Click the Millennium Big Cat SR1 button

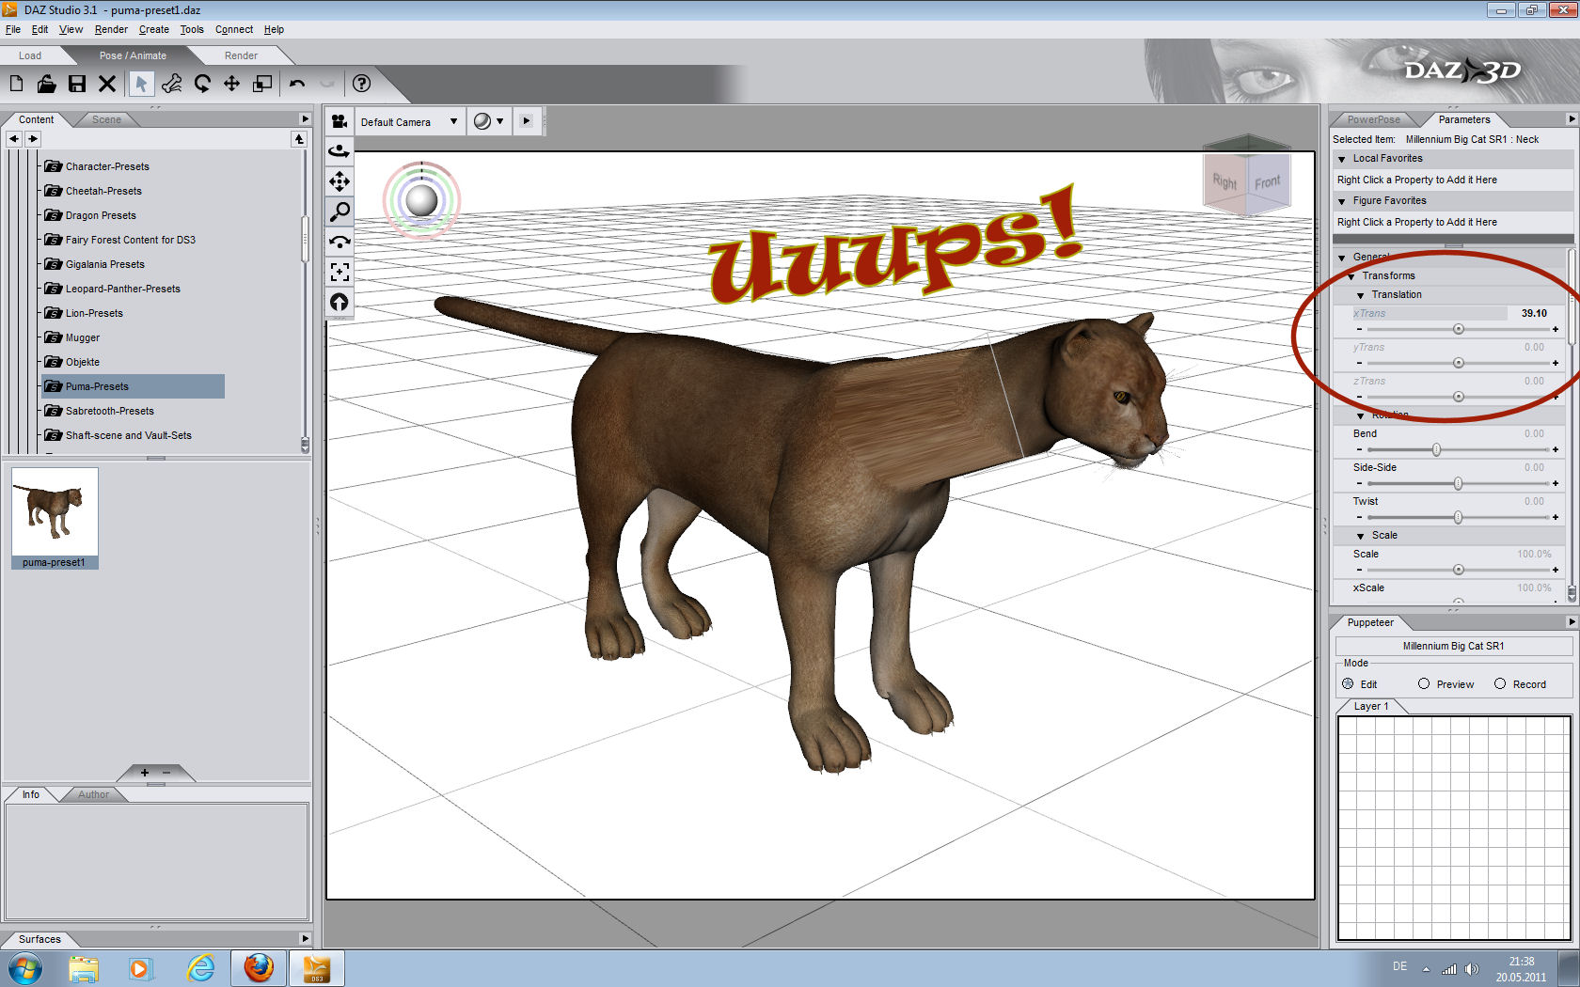[x=1453, y=646]
